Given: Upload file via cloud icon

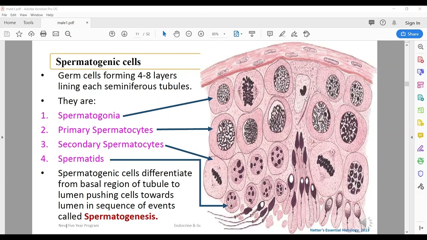Looking at the screenshot, I should click(31, 34).
